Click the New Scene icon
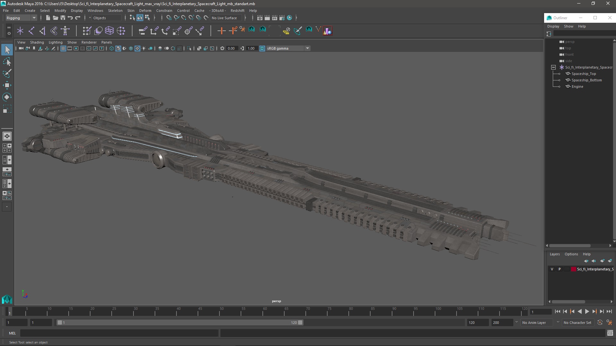The height and width of the screenshot is (346, 616). (x=48, y=18)
